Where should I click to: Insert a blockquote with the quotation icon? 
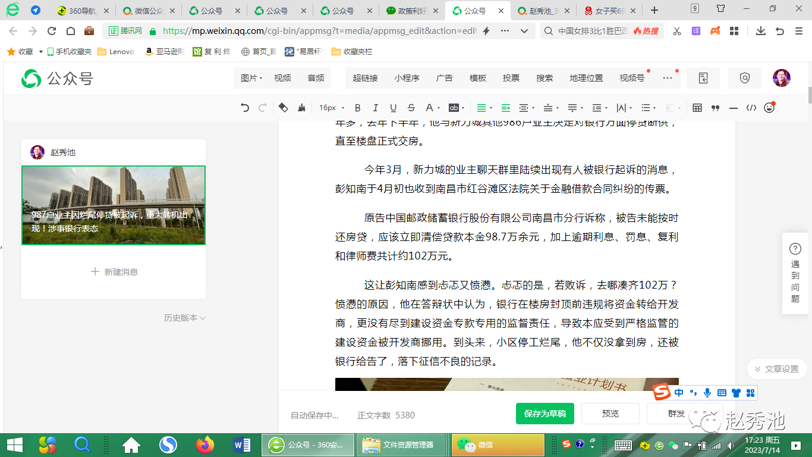pos(715,108)
